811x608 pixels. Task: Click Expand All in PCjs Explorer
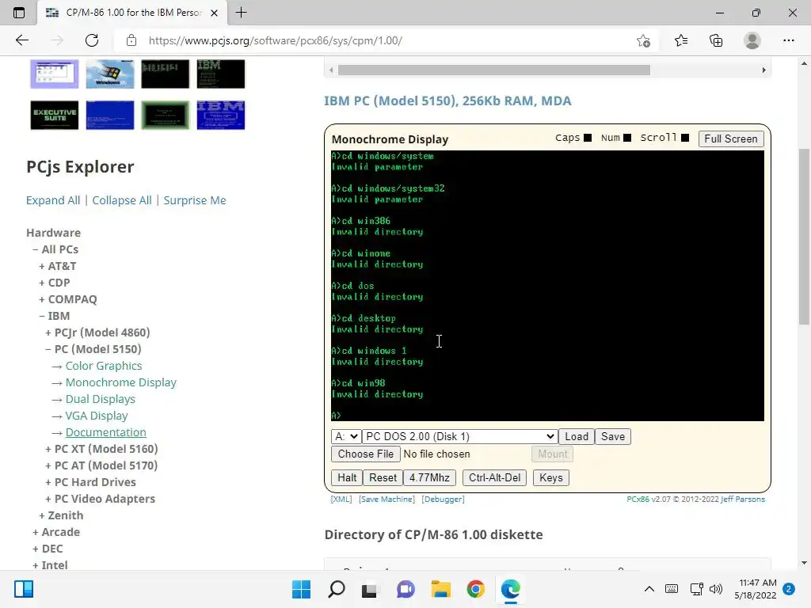click(x=53, y=200)
